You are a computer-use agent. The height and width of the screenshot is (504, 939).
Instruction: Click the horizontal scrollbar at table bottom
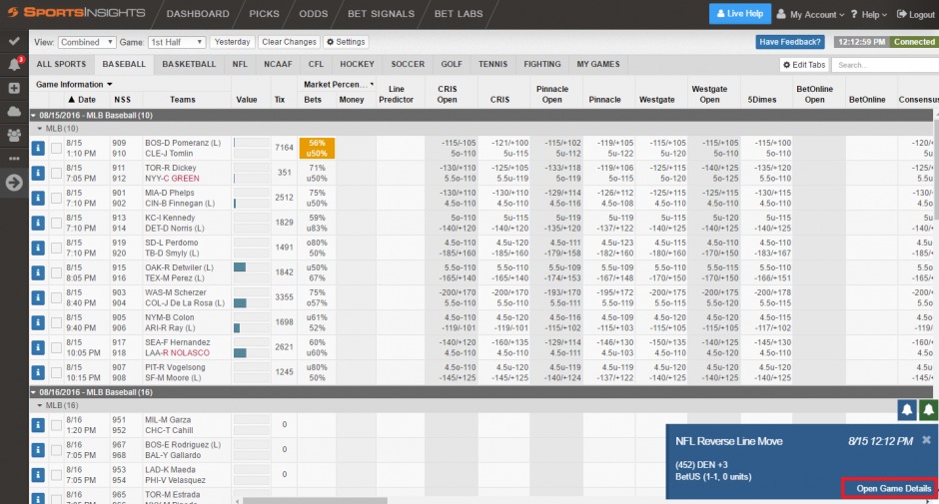point(315,500)
